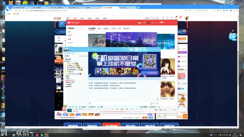The height and width of the screenshot is (137, 244).
Task: Click the 通俗 album banner in NetEase Music
Action: 97,40
